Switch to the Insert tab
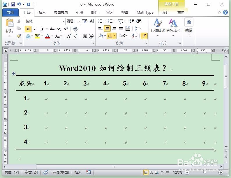The width and height of the screenshot is (231, 178). point(42,12)
